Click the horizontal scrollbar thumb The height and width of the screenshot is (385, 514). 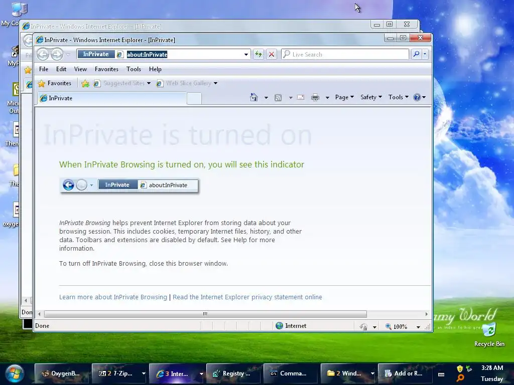click(x=205, y=314)
